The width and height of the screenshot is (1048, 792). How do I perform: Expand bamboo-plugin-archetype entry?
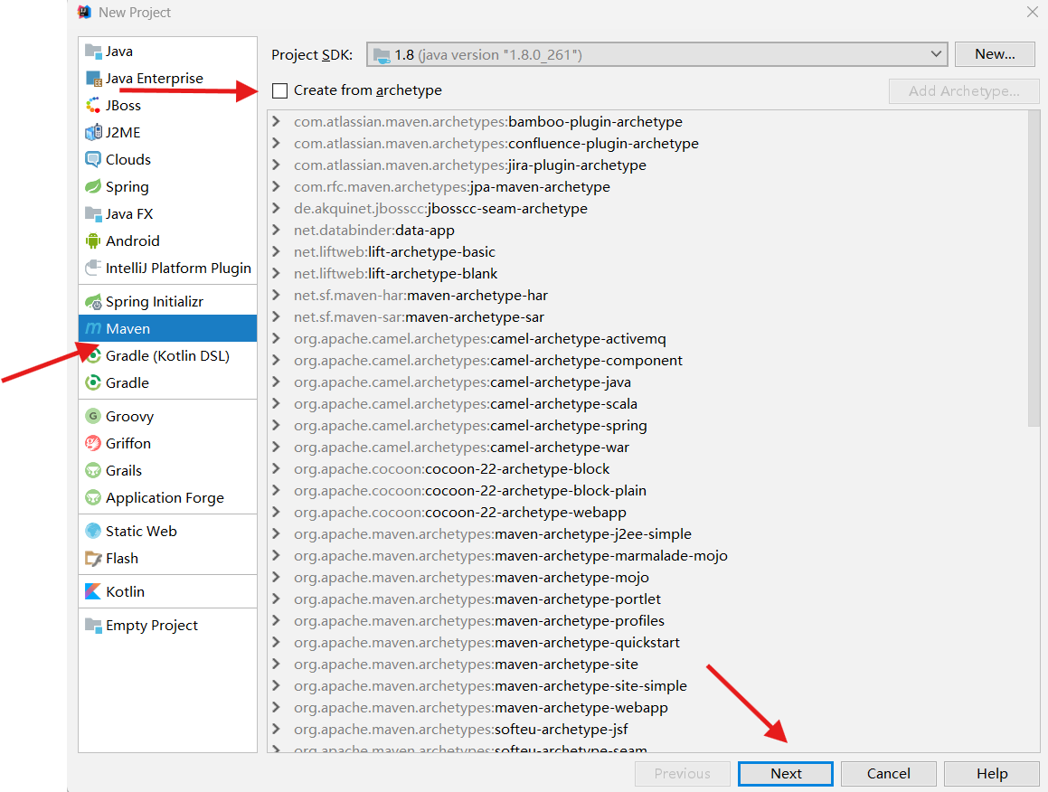pos(276,122)
